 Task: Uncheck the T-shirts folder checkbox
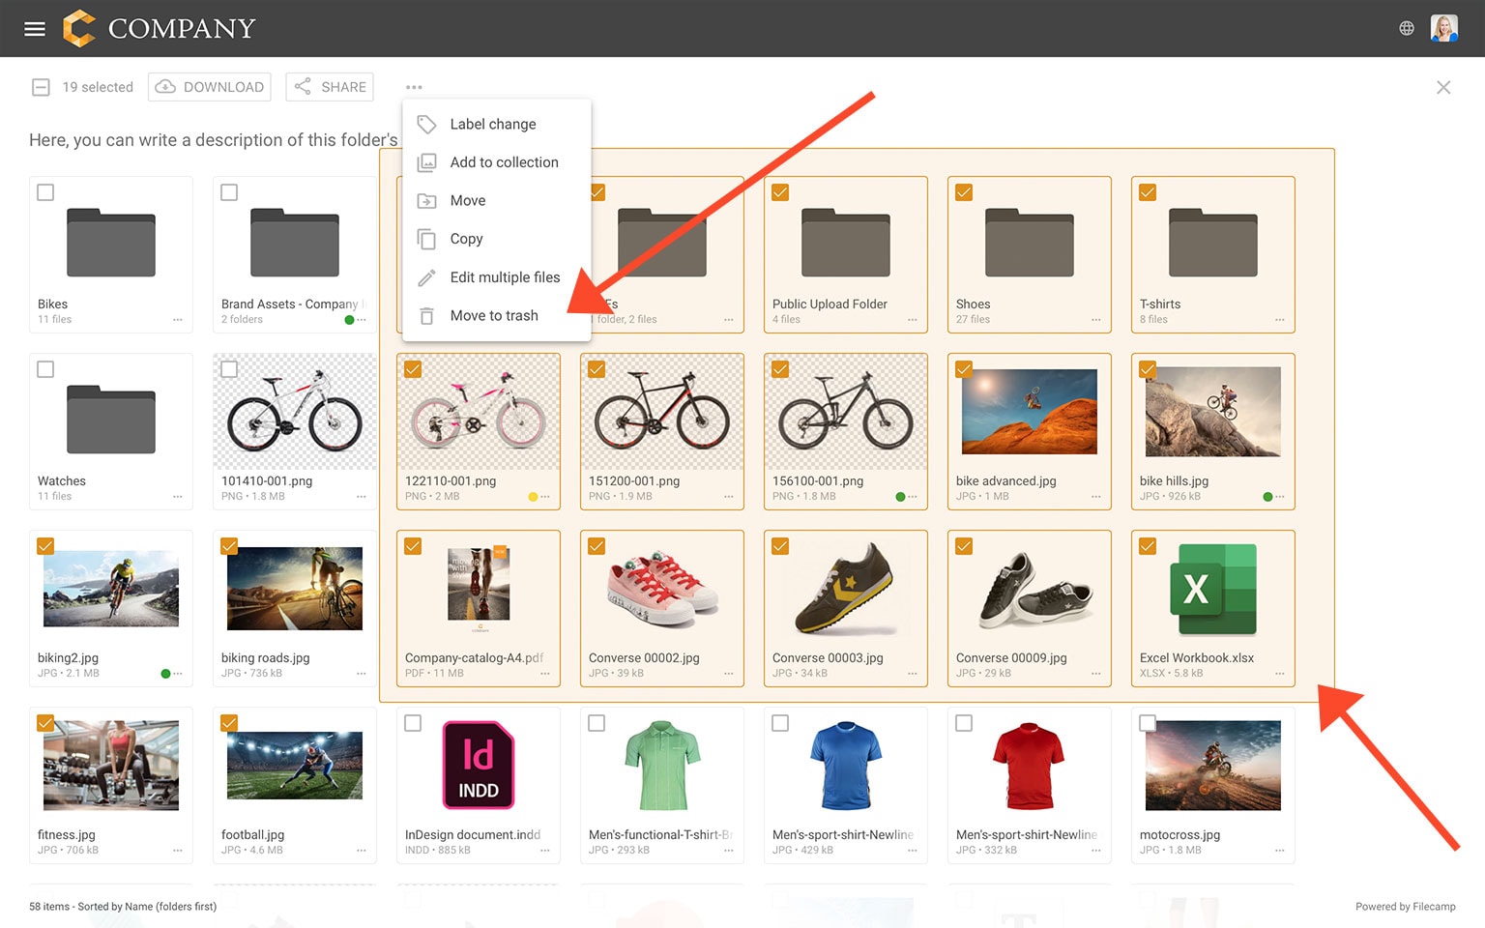tap(1148, 192)
